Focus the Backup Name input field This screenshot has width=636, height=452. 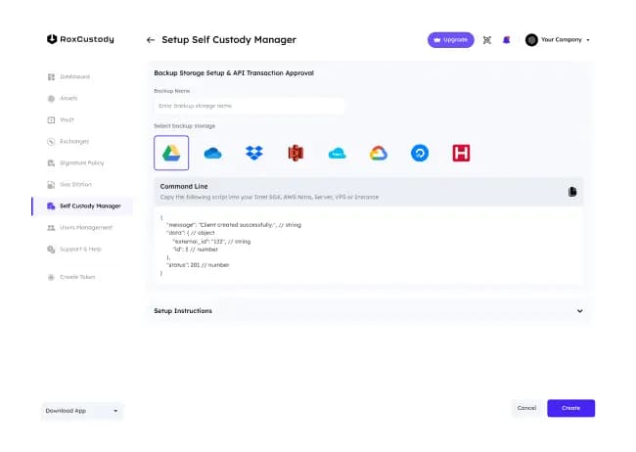coord(250,106)
